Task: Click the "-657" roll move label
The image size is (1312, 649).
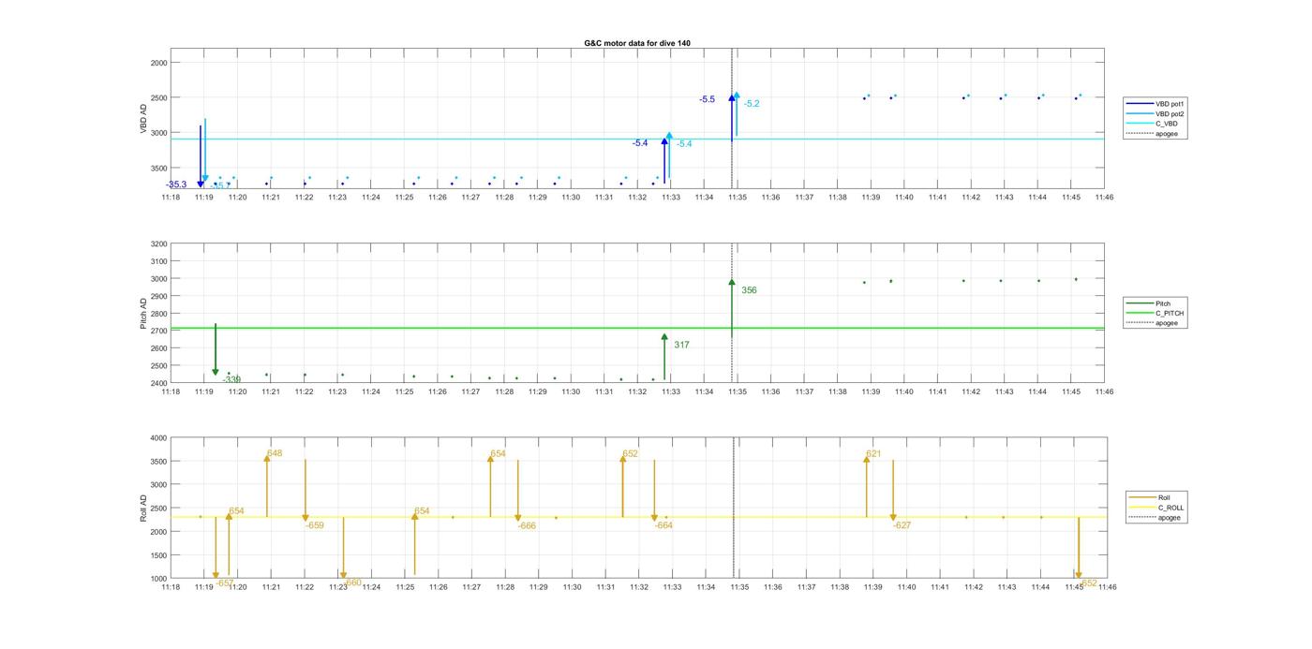Action: 225,583
